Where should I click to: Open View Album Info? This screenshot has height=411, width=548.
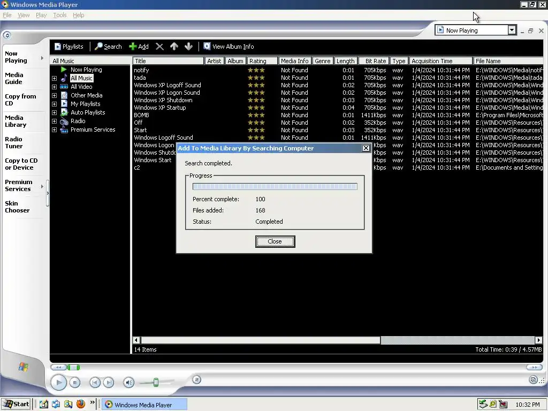point(229,47)
